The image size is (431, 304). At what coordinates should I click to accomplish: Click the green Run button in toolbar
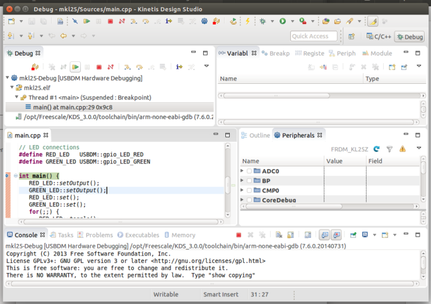(x=283, y=21)
